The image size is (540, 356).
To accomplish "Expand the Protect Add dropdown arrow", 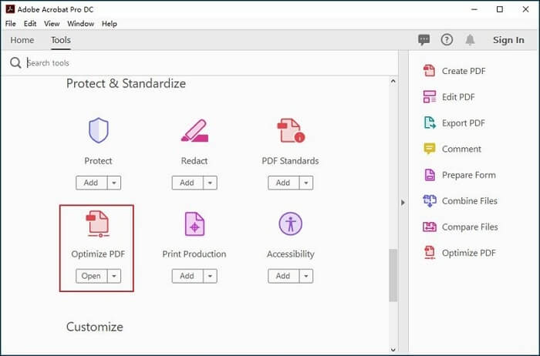I will (x=114, y=183).
